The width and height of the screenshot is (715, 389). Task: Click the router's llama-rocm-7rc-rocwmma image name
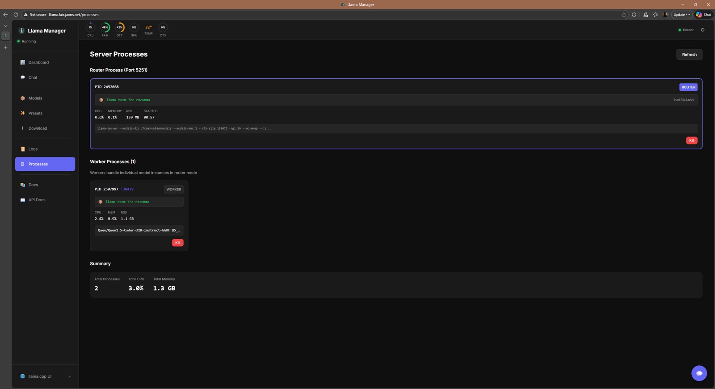coord(128,100)
